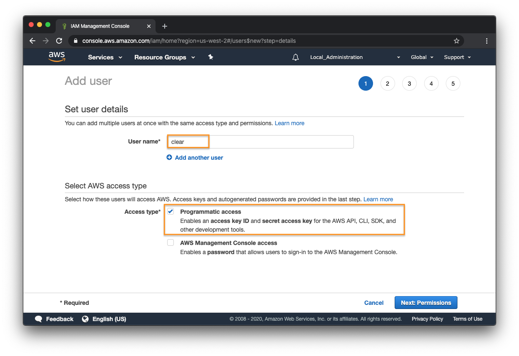
Task: Go back with the browser back arrow
Action: tap(32, 41)
